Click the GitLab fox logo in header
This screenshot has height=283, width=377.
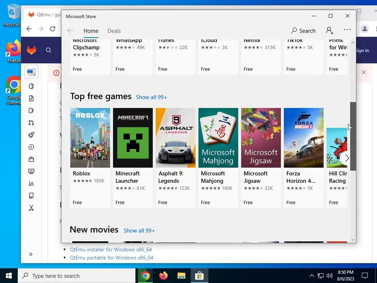coord(32,50)
